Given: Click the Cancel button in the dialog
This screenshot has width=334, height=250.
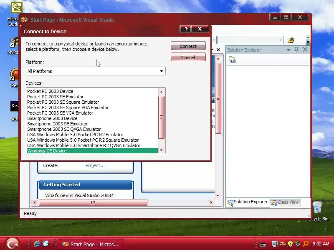Looking at the screenshot, I should pos(188,57).
